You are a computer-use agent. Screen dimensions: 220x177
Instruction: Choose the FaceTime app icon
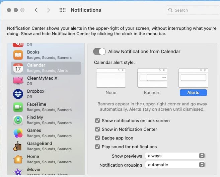click(18, 107)
